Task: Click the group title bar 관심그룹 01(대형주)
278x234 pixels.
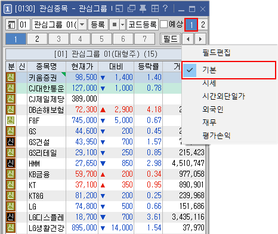Action: (106, 54)
